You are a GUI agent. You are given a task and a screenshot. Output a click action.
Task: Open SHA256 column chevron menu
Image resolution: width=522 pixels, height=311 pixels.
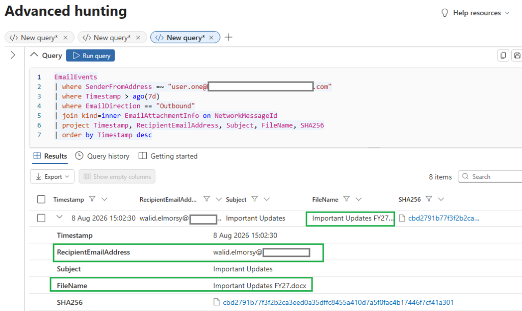(x=441, y=199)
